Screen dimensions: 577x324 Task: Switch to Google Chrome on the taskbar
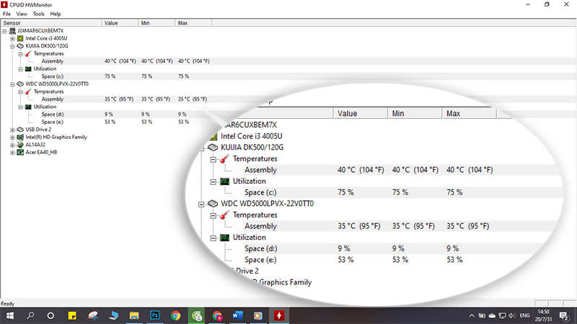tap(175, 315)
